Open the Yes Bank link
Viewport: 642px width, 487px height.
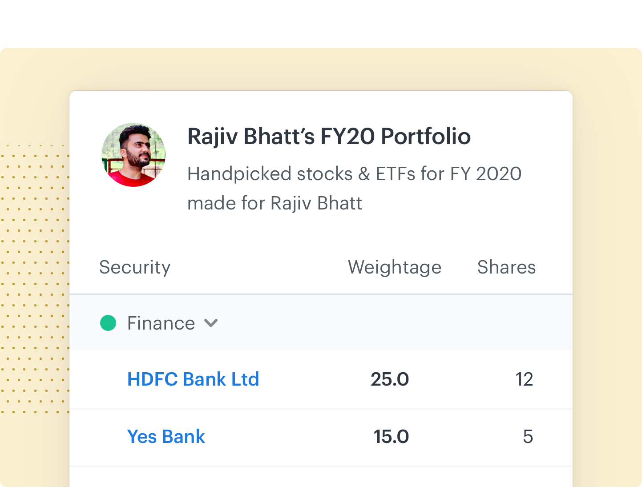point(166,437)
